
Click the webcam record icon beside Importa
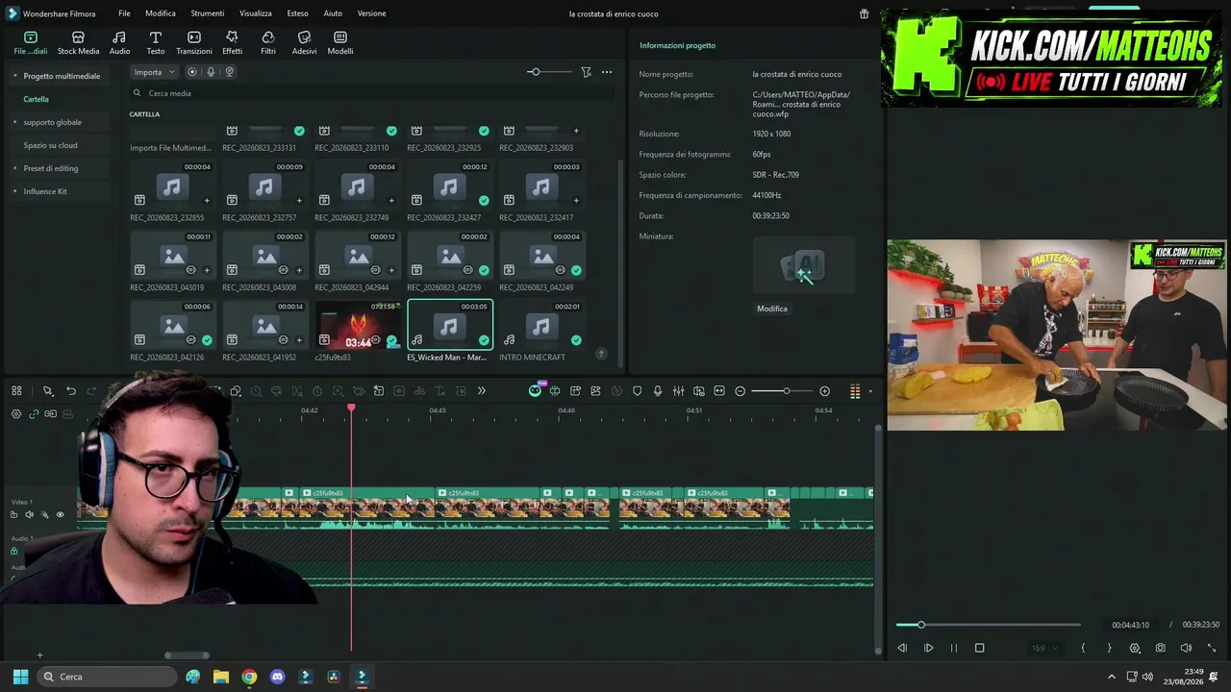pyautogui.click(x=229, y=72)
